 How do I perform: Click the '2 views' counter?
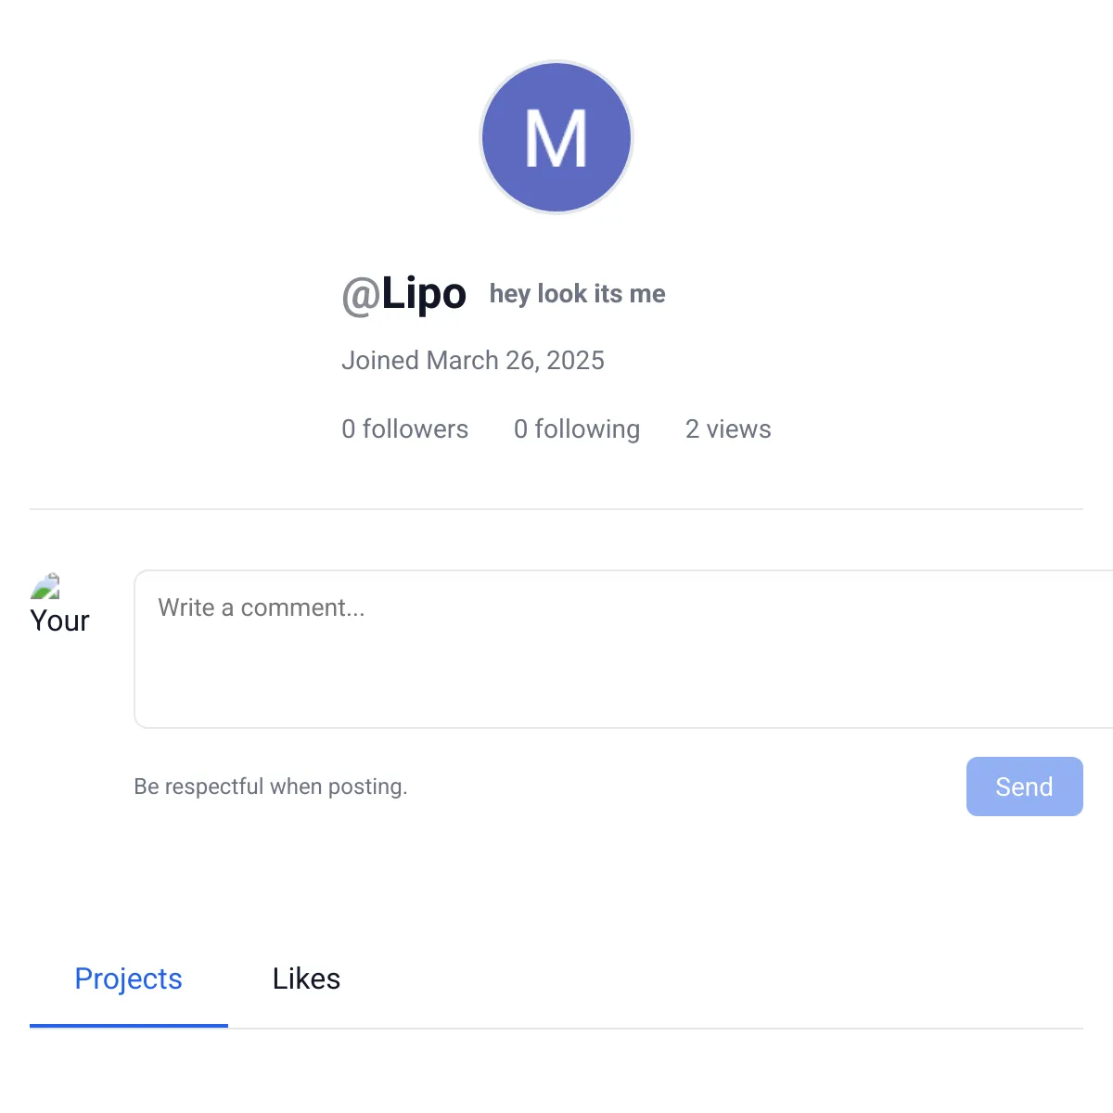[727, 429]
